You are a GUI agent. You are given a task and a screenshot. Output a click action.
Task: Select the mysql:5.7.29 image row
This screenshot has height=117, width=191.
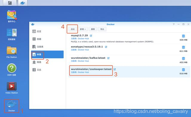coord(129,39)
